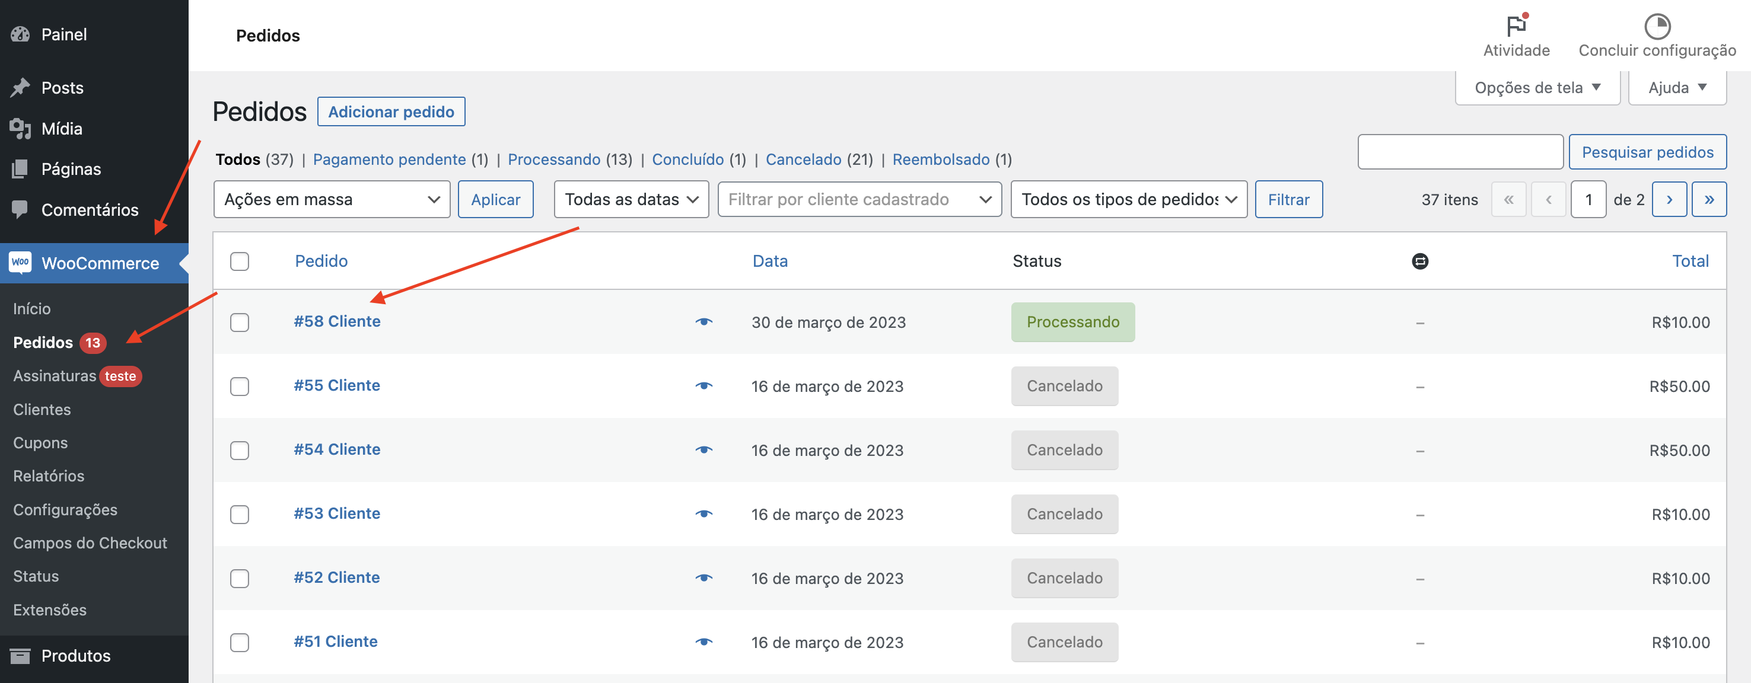Screen dimensions: 1751x683
Task: Preview order #58 with the eye icon
Action: [x=704, y=322]
